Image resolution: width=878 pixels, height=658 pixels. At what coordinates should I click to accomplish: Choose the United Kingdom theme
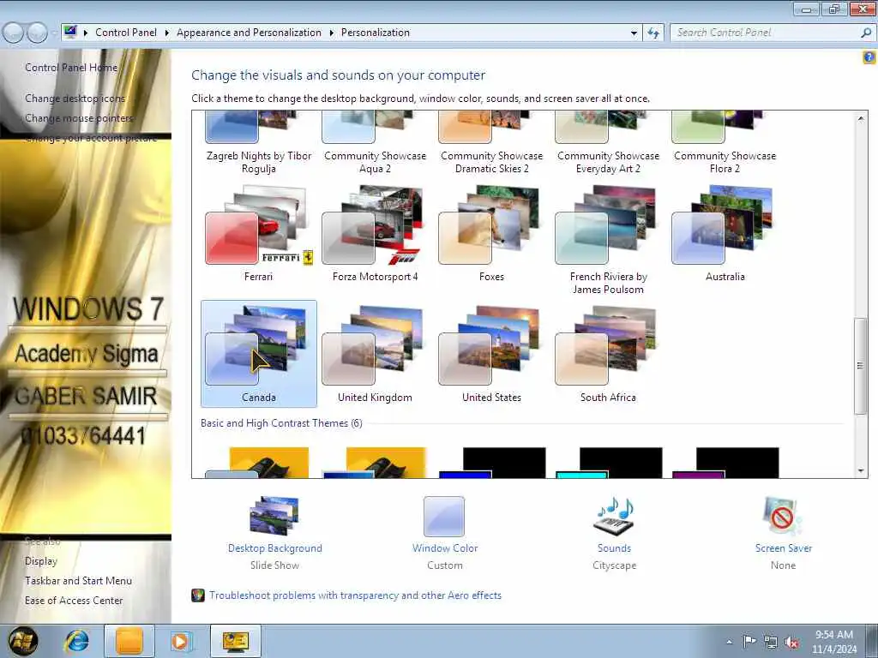pos(375,354)
